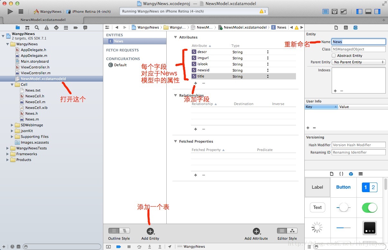Open the Test navigator icon
This screenshot has width=388, height=250.
[x=56, y=28]
